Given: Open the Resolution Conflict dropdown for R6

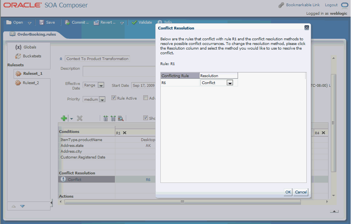Looking at the screenshot, I should [230, 83].
